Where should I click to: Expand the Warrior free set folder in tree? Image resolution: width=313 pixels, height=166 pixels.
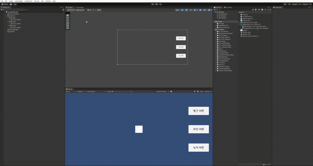(216, 27)
